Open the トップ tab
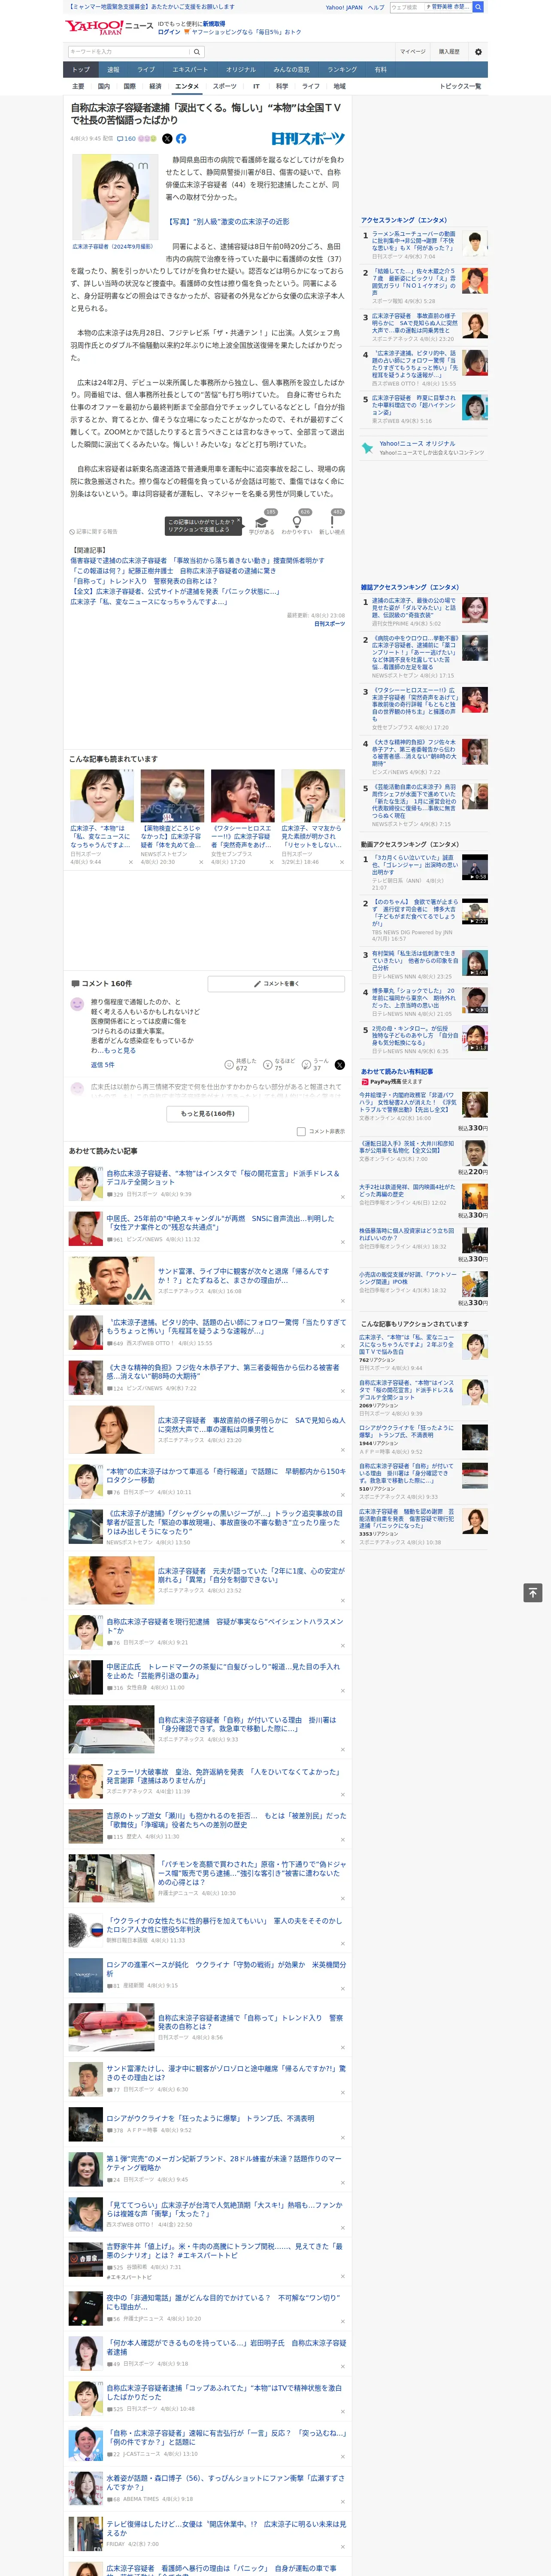Viewport: 551px width, 2576px height. (x=81, y=70)
